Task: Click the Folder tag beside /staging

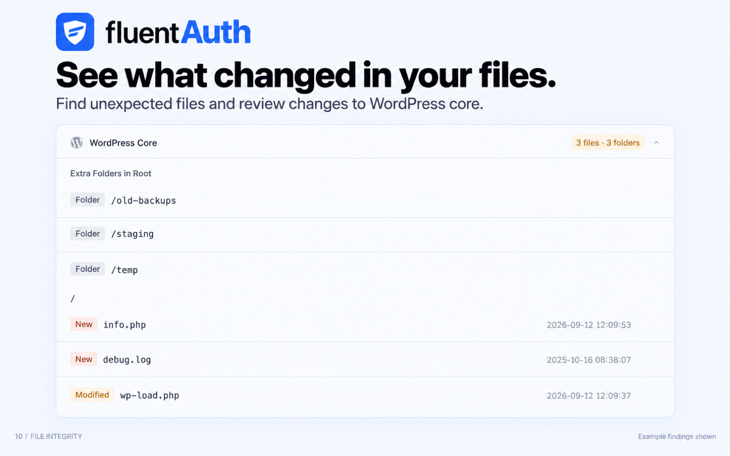Action: (88, 233)
